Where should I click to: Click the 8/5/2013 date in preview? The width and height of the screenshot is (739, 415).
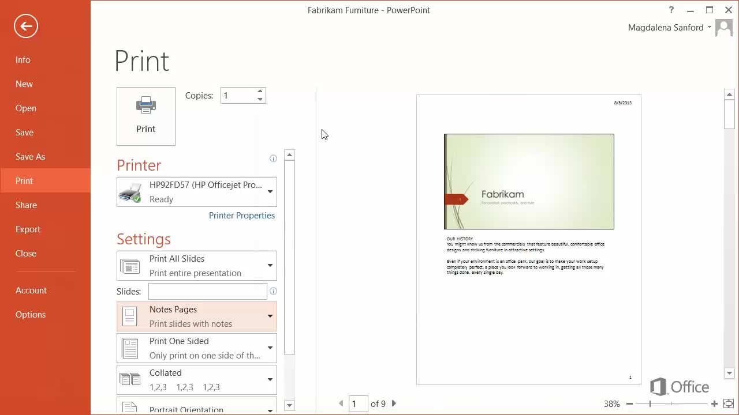click(x=623, y=103)
